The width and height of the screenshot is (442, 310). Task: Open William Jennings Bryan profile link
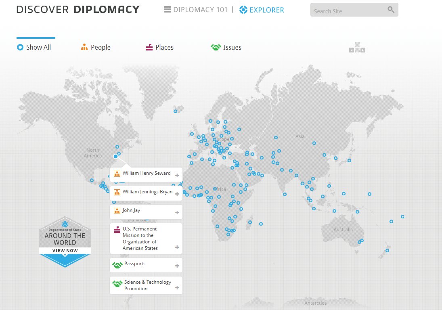point(147,192)
